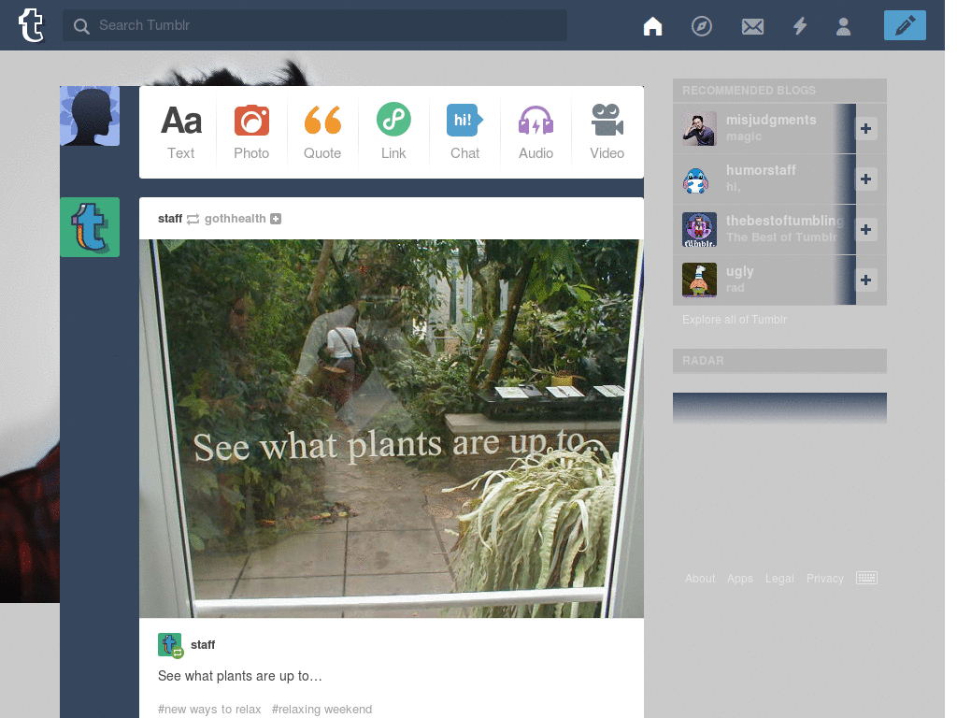The image size is (957, 718).
Task: Open the Explore compass icon
Action: (701, 26)
